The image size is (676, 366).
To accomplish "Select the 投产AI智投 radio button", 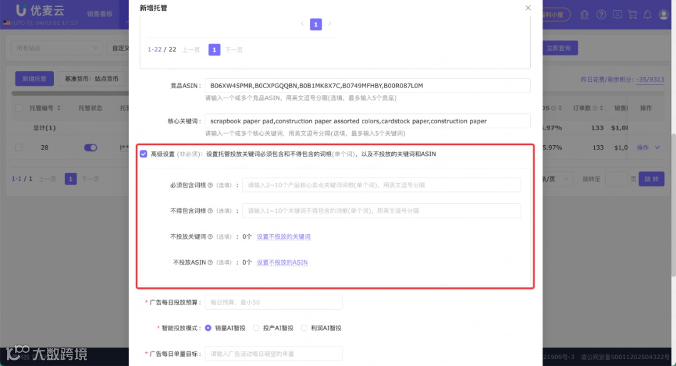I will pos(257,327).
